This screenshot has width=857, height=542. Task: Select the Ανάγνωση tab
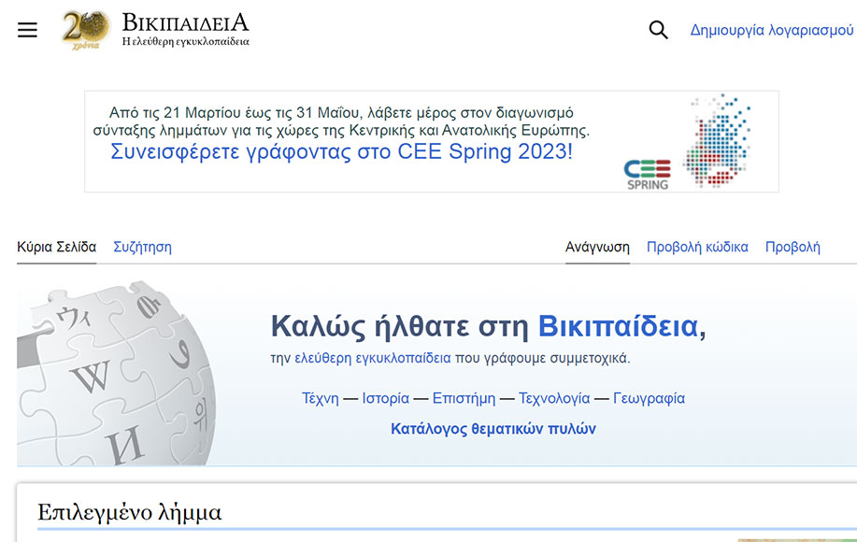[x=597, y=247]
